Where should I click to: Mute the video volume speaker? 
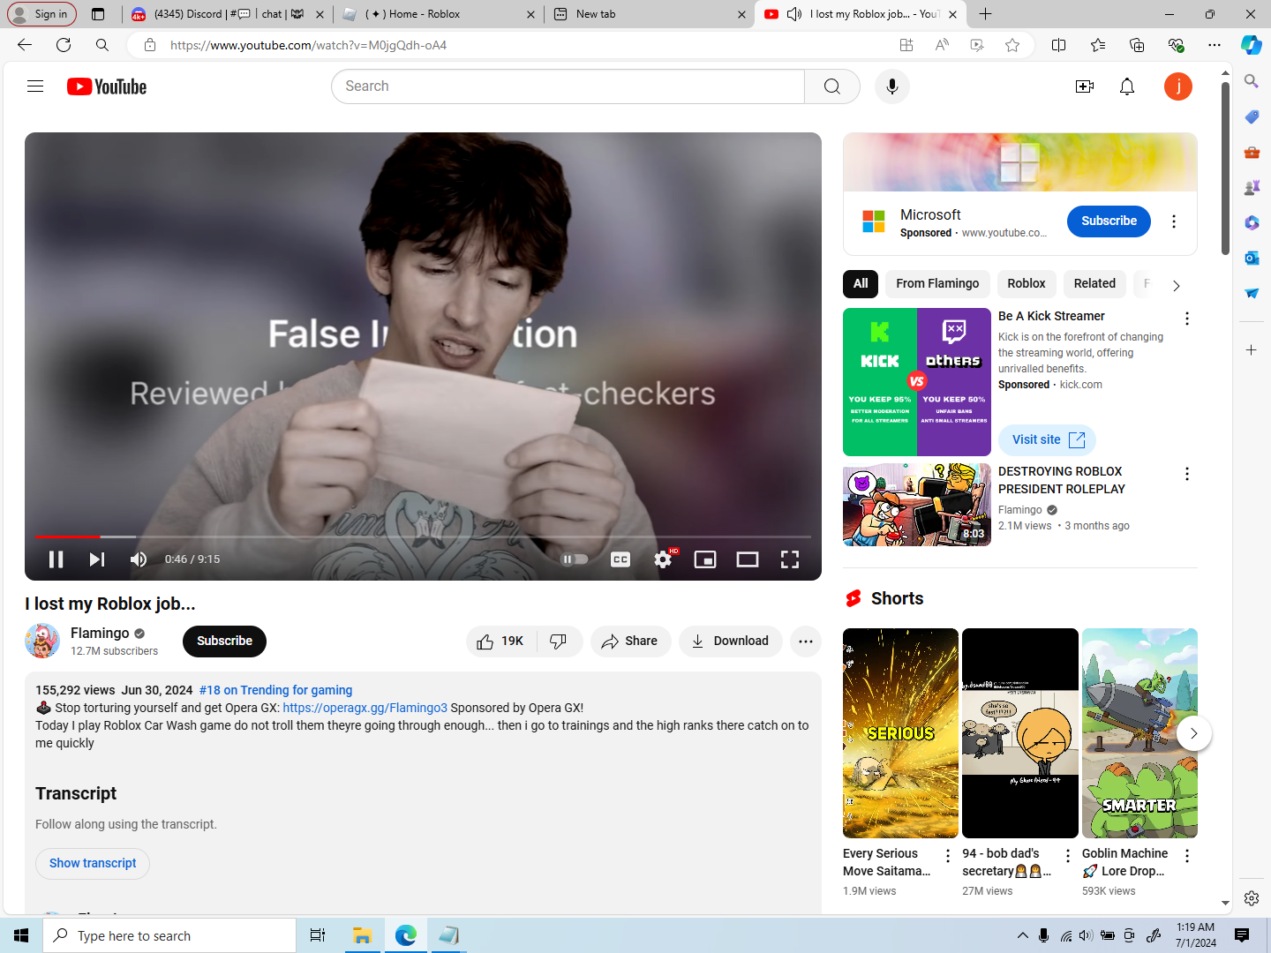[x=139, y=559]
